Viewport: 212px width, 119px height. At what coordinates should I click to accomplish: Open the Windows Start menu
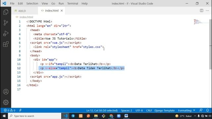point(4,116)
